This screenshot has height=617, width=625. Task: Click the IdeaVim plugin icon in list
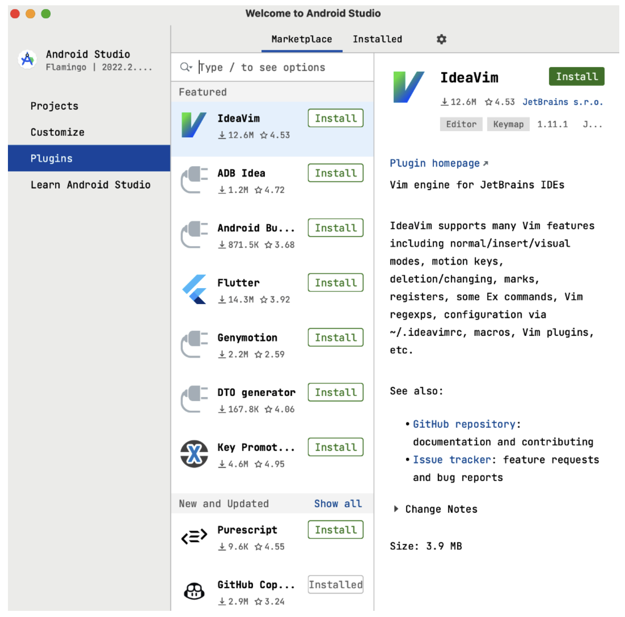tap(194, 125)
